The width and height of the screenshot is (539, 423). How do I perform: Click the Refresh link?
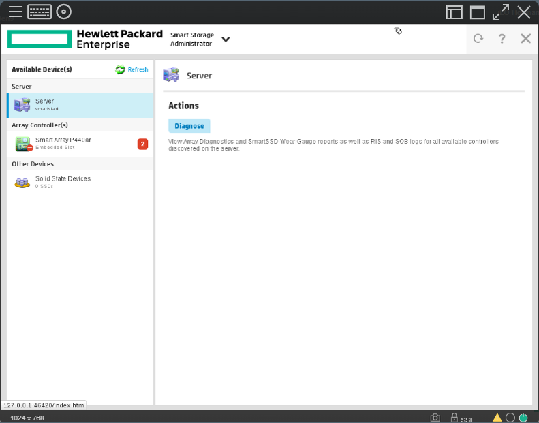(138, 69)
